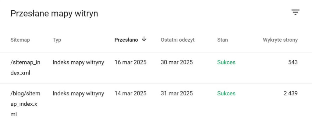Select the 543 discovered pages value
This screenshot has width=312, height=123.
tap(293, 62)
